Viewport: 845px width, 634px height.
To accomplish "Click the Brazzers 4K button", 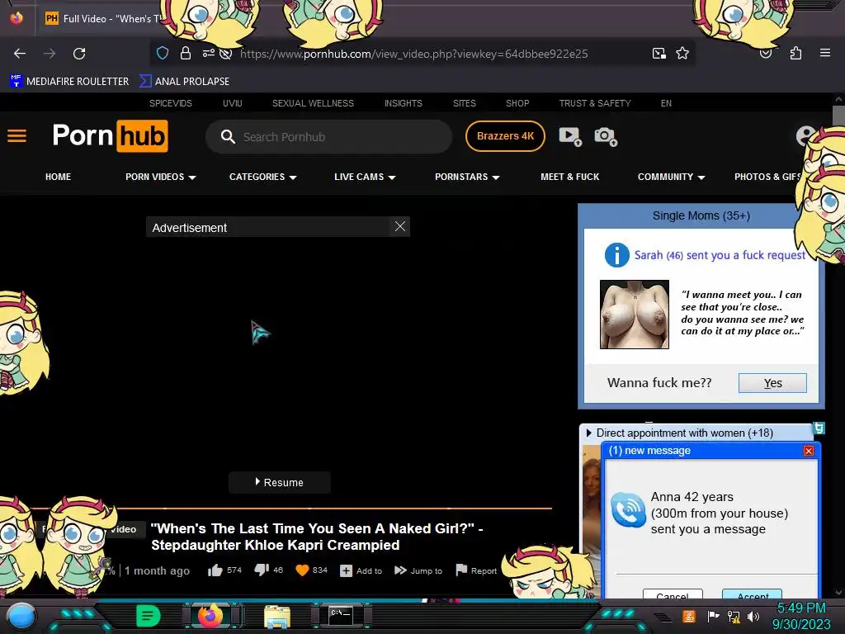I will (505, 136).
